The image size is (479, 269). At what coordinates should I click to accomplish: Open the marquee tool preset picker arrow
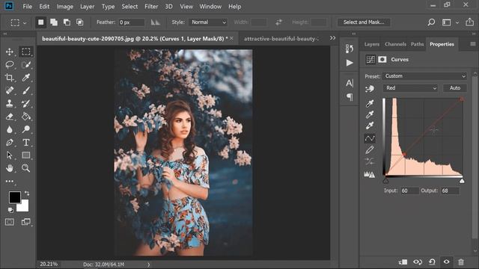pos(25,23)
